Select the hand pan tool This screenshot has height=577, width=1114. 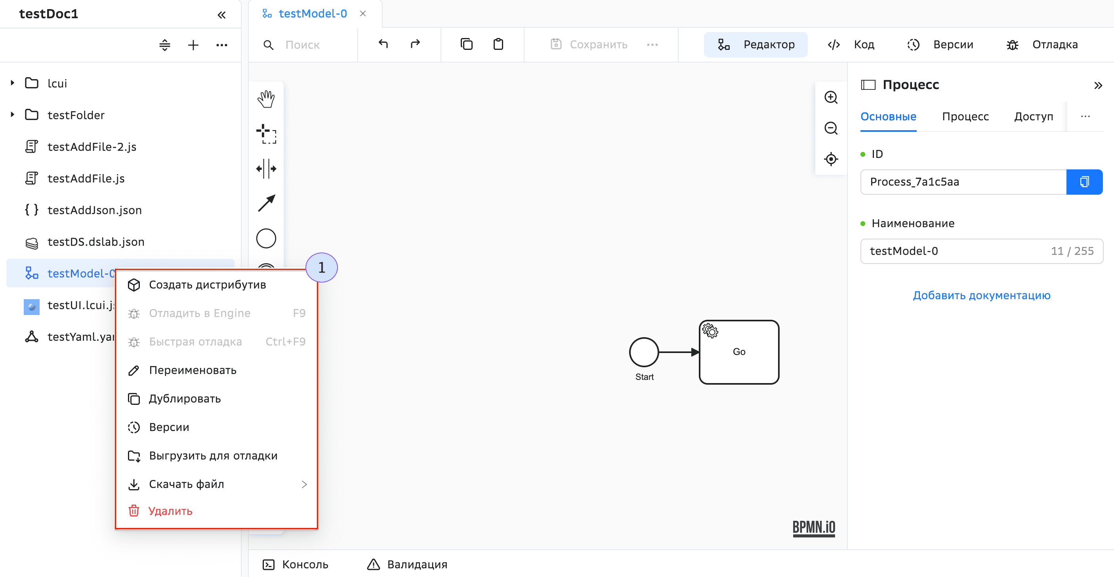pos(266,99)
